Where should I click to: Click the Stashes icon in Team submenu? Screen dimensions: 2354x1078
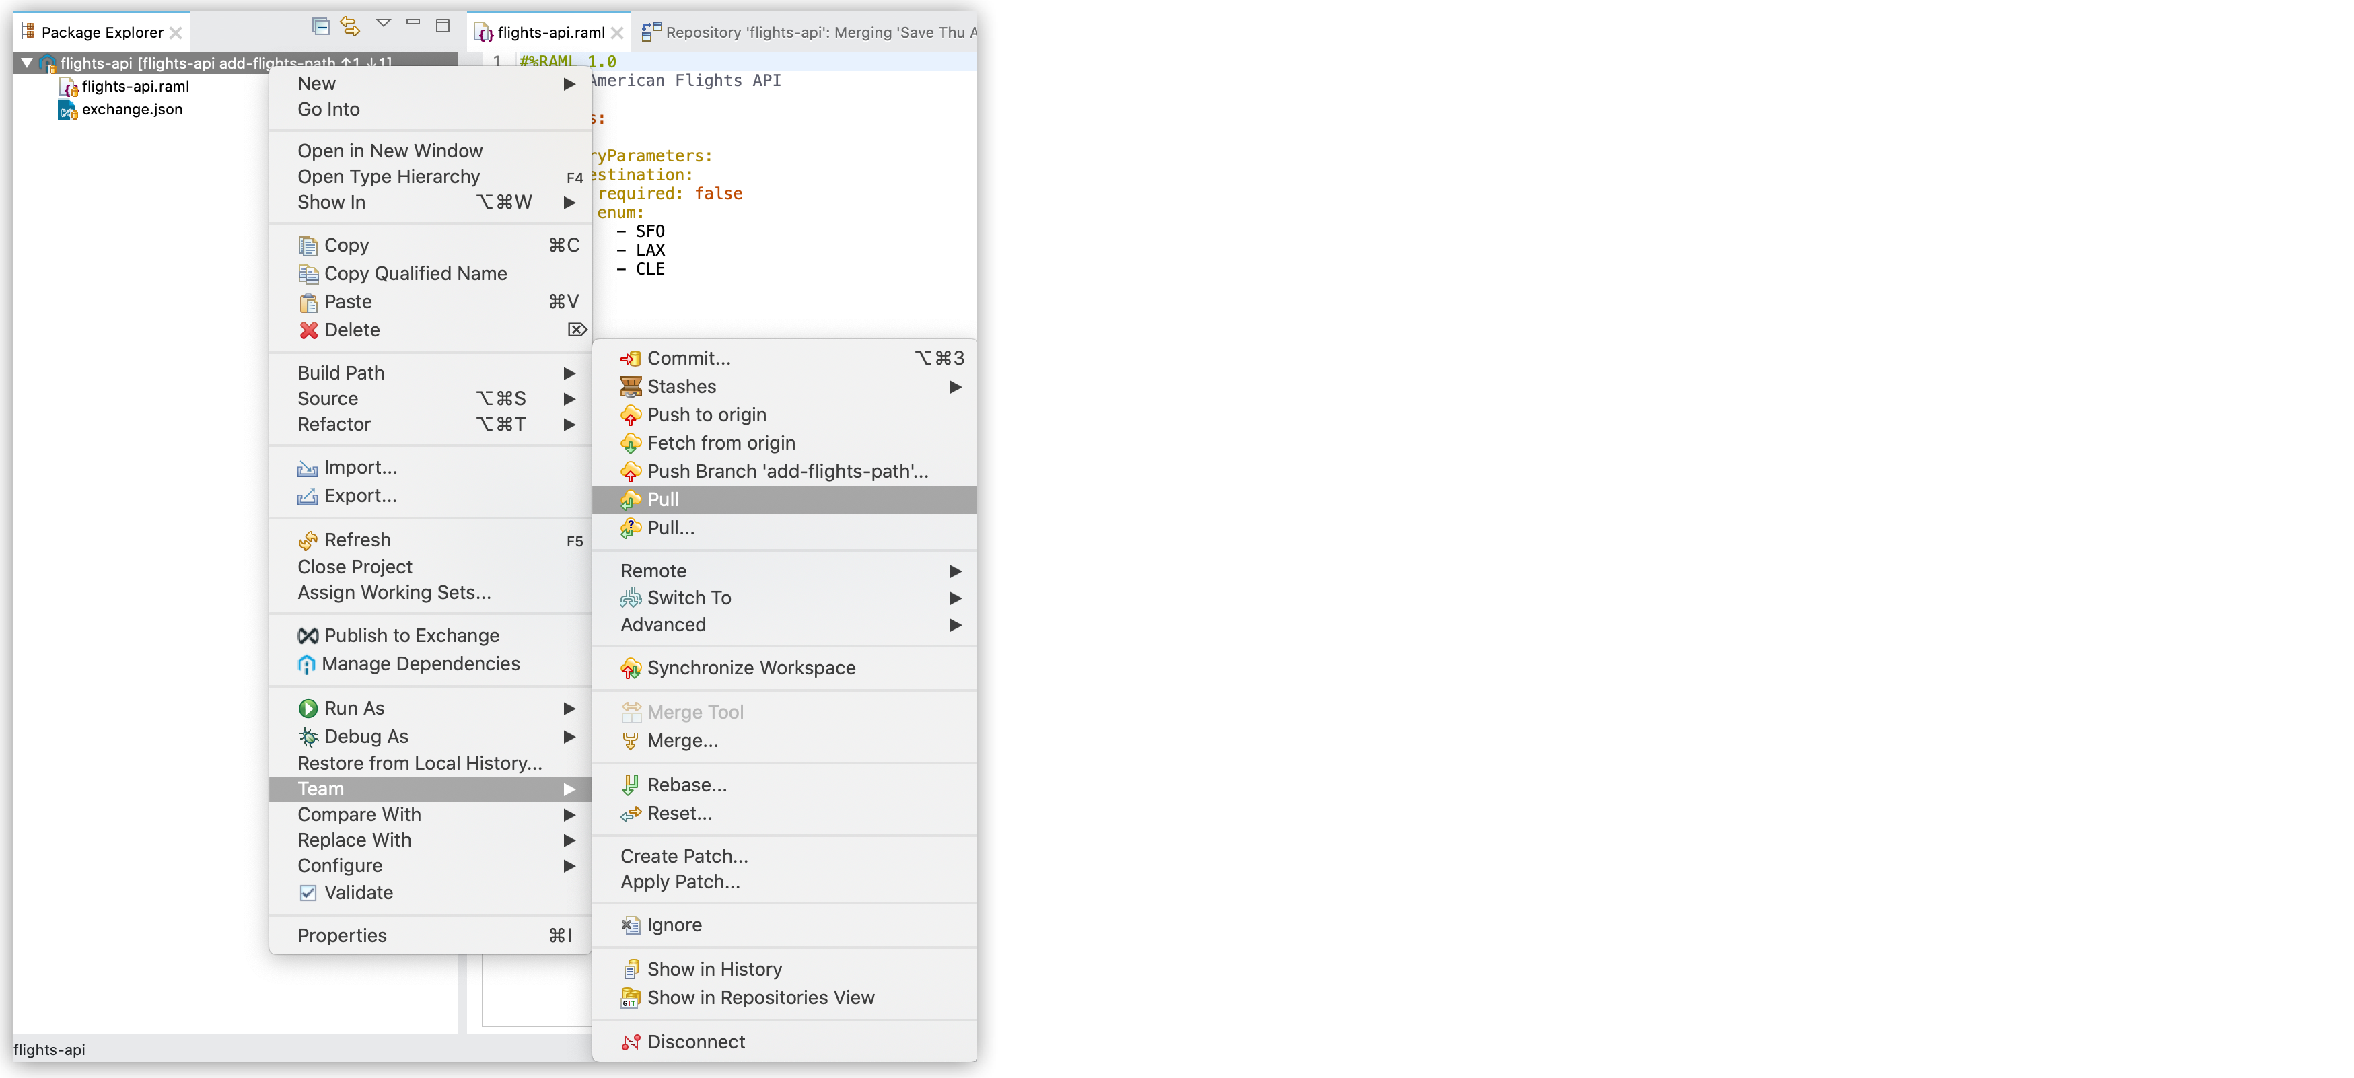[631, 386]
